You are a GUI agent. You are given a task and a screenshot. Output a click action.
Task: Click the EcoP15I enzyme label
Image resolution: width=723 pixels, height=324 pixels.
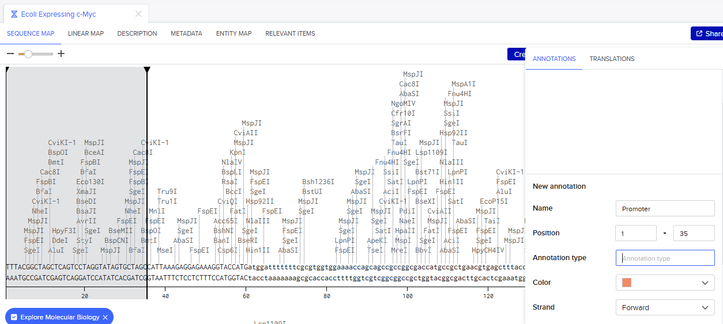click(x=494, y=201)
